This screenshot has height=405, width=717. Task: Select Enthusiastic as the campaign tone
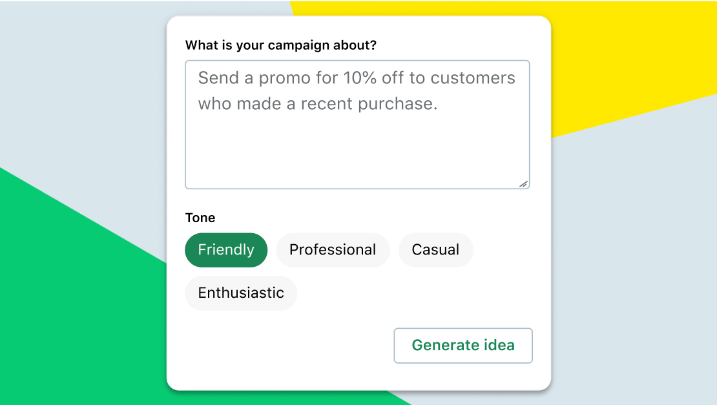click(x=241, y=293)
